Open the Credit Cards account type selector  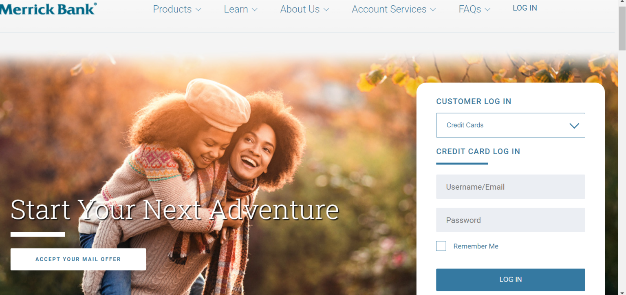pyautogui.click(x=511, y=125)
